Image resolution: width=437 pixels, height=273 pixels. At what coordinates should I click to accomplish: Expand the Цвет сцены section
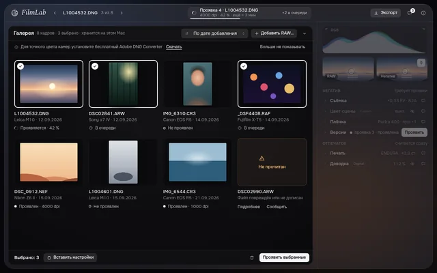point(325,111)
